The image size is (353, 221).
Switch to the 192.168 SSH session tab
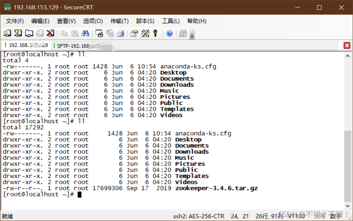27,45
